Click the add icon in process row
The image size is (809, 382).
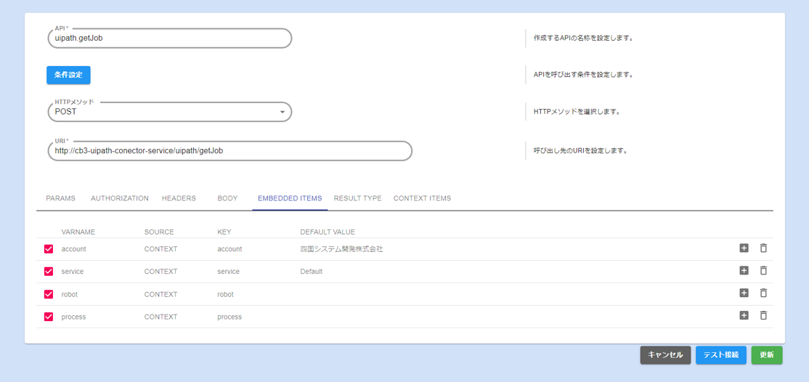[x=744, y=316]
